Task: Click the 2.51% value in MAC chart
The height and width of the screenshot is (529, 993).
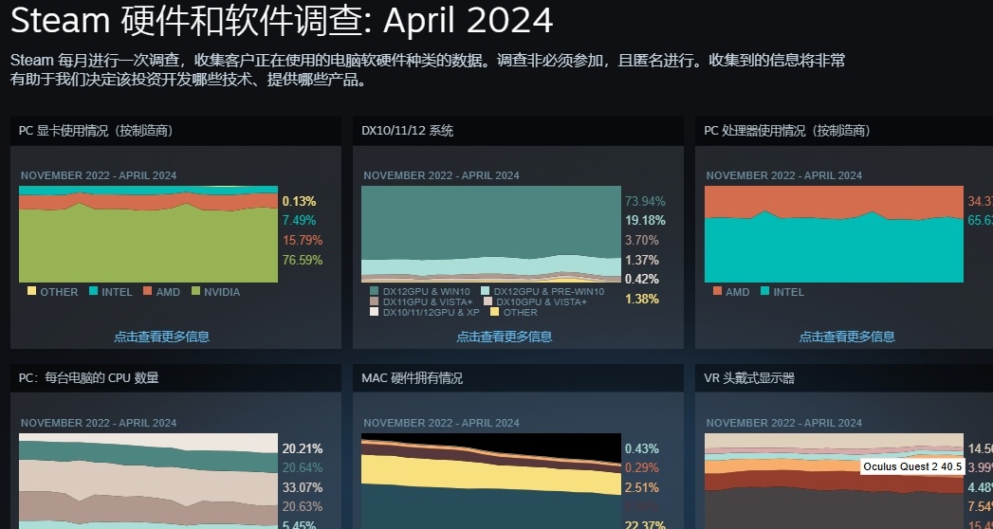Action: 642,488
